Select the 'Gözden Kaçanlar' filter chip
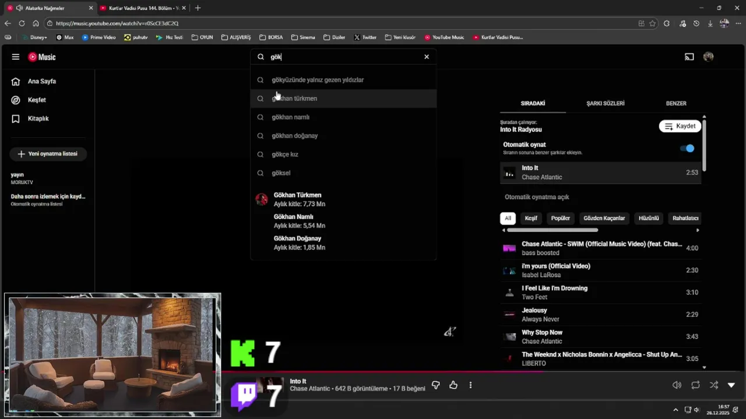746x419 pixels. tap(604, 218)
